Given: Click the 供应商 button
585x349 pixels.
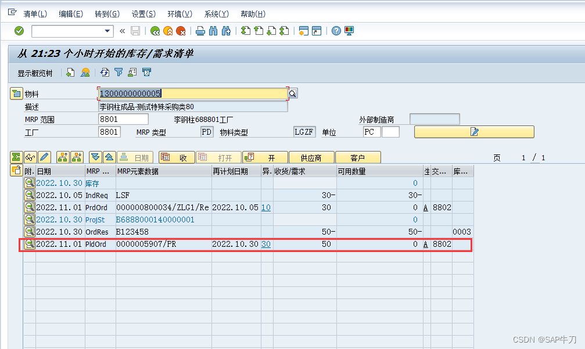Looking at the screenshot, I should [x=311, y=157].
